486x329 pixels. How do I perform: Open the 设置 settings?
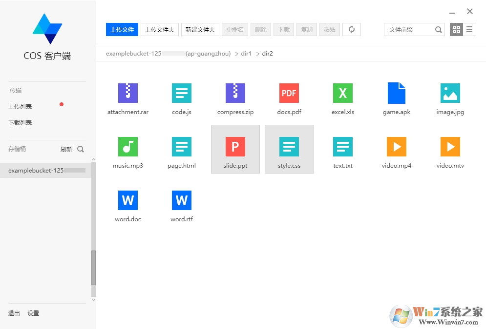pyautogui.click(x=33, y=313)
